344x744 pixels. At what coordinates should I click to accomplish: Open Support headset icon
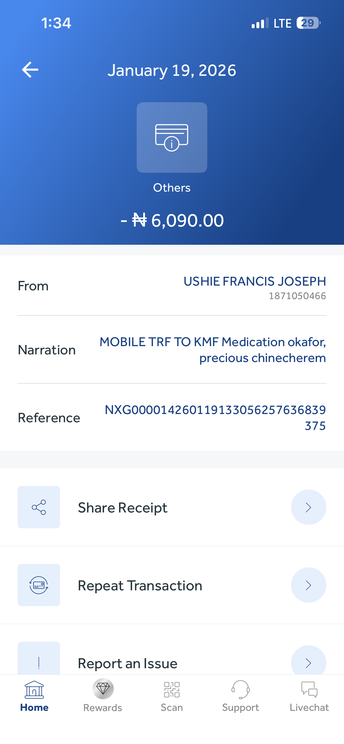[x=241, y=690]
